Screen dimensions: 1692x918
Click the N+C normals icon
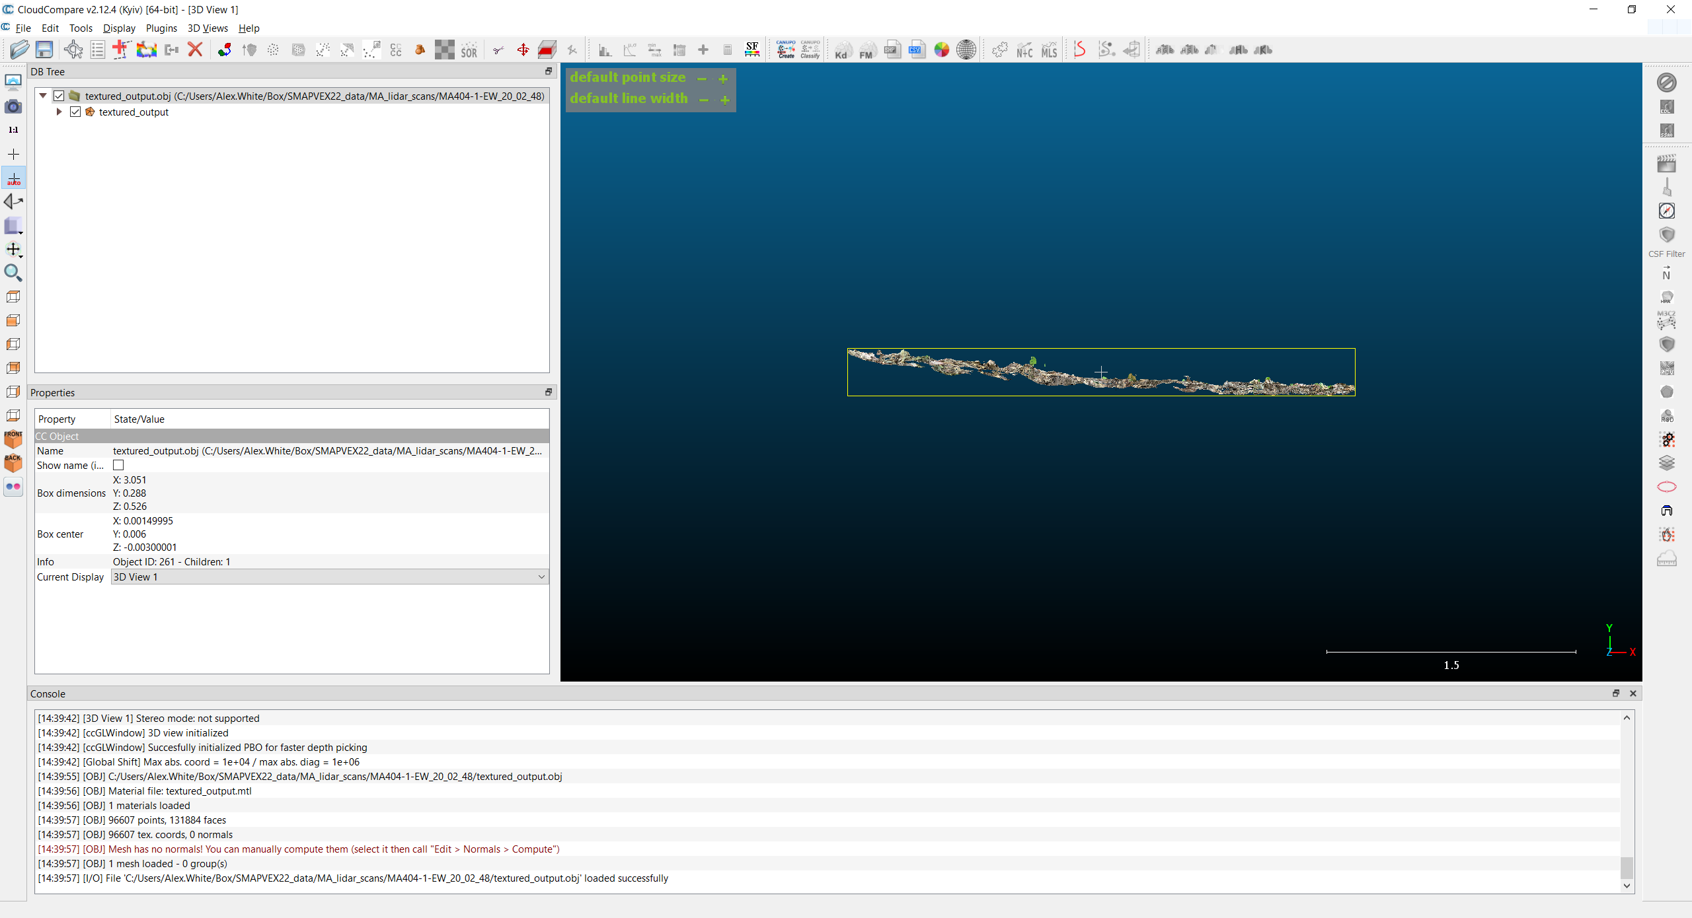1024,50
